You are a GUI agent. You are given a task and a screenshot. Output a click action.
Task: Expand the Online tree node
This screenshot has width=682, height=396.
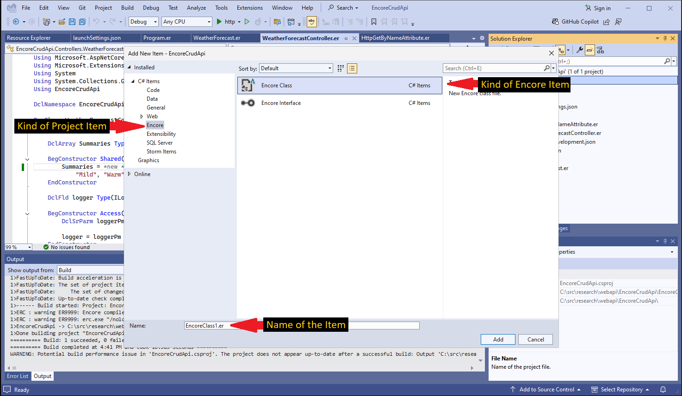(x=129, y=174)
